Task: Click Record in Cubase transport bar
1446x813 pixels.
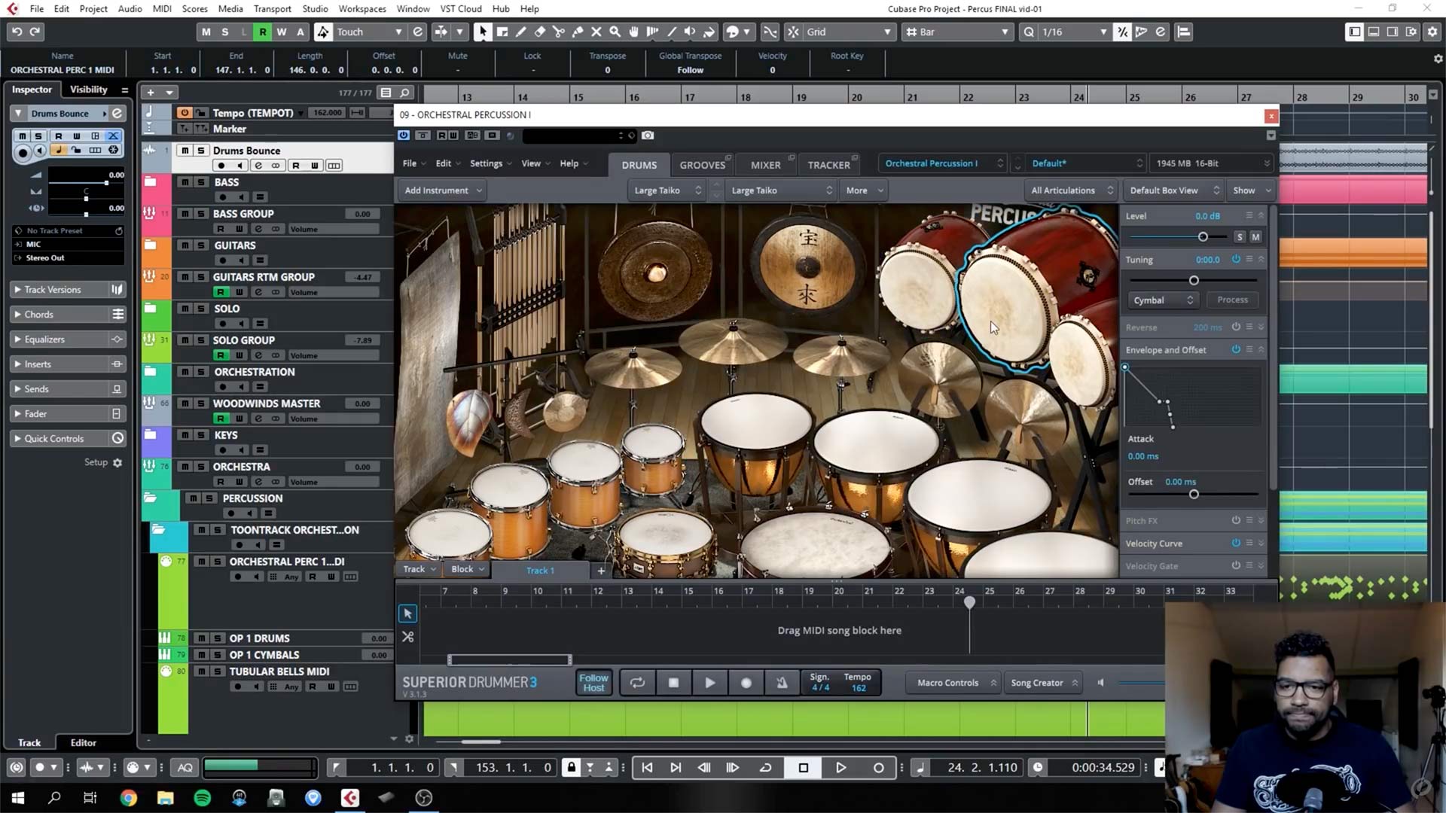Action: [878, 768]
